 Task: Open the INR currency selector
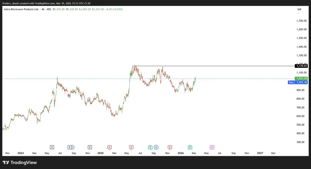point(299,9)
